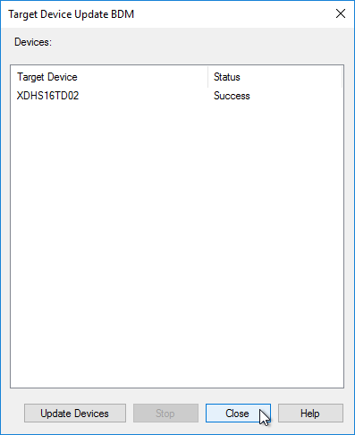Exit the dialog with the top-right X
Viewport: 355px width, 435px height.
[x=341, y=13]
